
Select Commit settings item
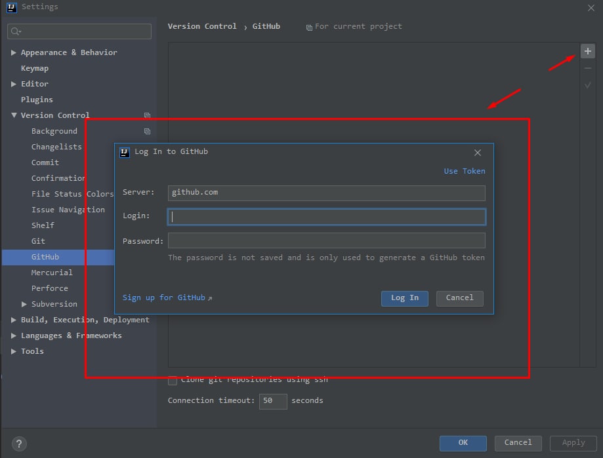[45, 162]
